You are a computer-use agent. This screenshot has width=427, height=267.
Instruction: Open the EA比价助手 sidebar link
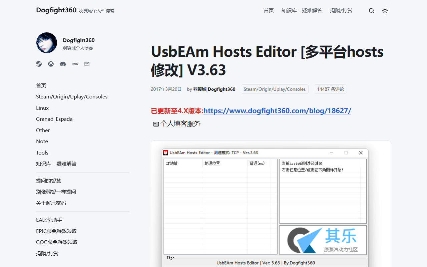49,220
